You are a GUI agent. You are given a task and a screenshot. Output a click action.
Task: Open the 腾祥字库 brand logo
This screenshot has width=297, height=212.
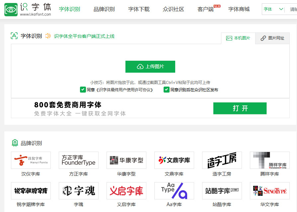point(270,160)
